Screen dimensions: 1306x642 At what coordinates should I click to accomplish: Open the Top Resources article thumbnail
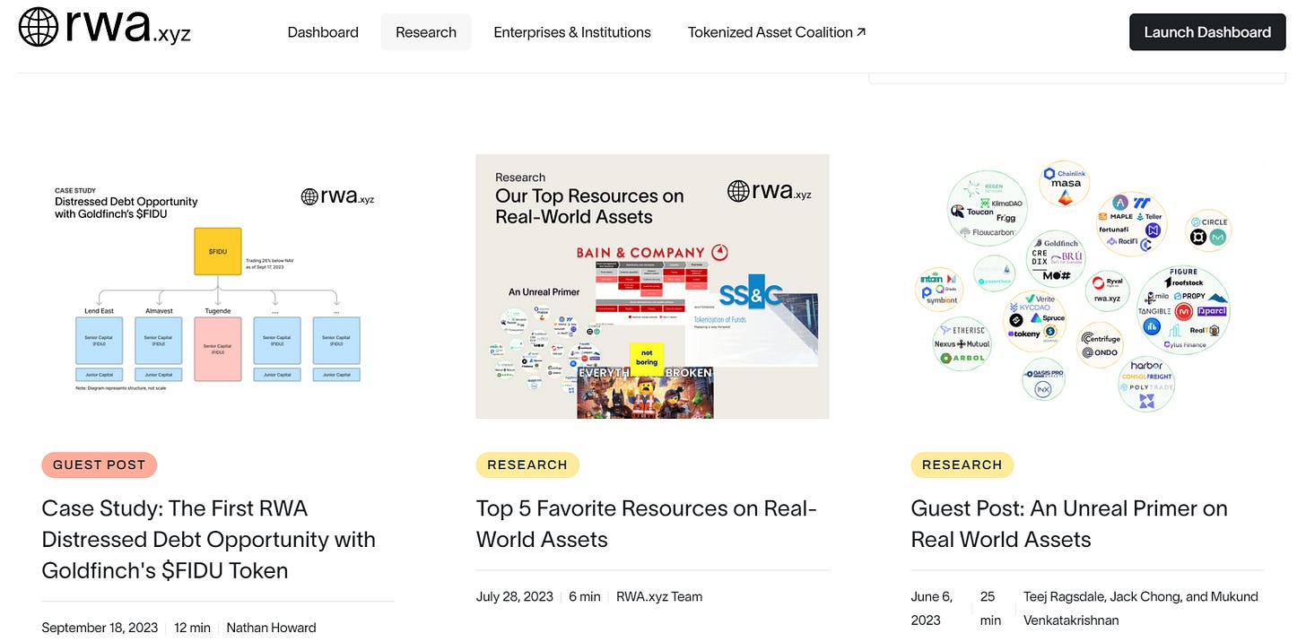pos(652,286)
